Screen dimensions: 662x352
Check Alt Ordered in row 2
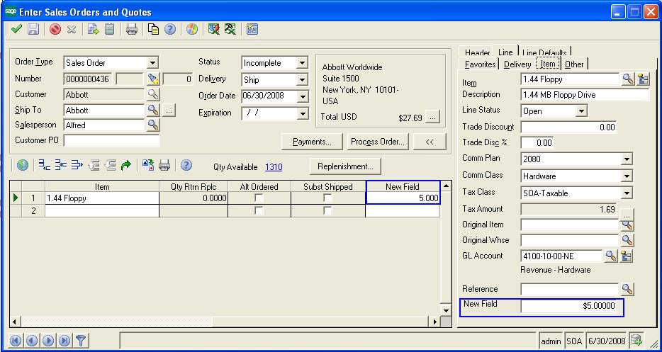pos(259,210)
